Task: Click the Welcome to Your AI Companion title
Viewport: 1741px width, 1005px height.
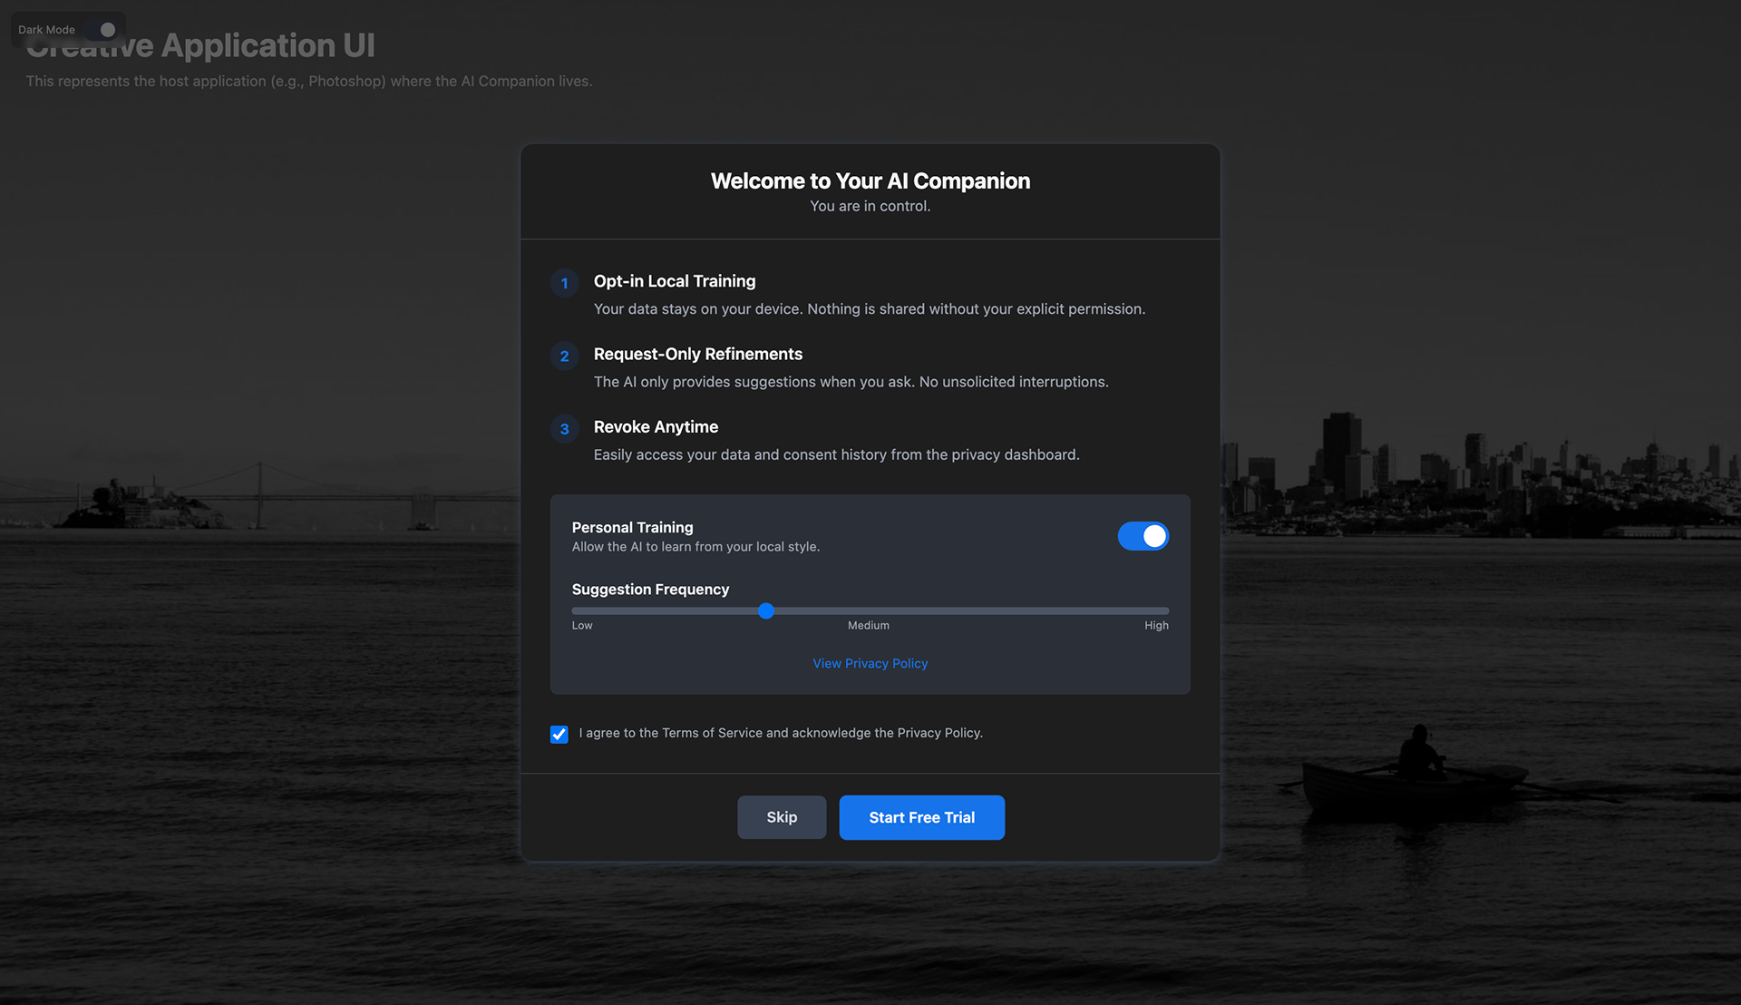Action: pyautogui.click(x=870, y=181)
